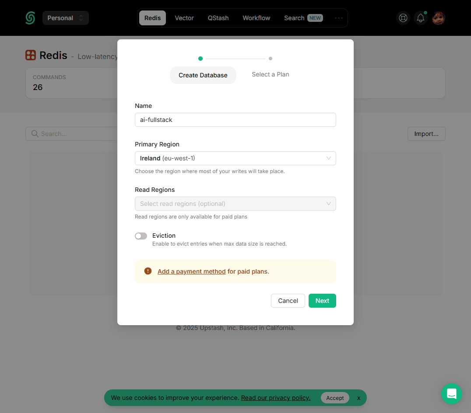Switch to the Vector tab
Viewport: 471px width, 413px height.
tap(184, 18)
